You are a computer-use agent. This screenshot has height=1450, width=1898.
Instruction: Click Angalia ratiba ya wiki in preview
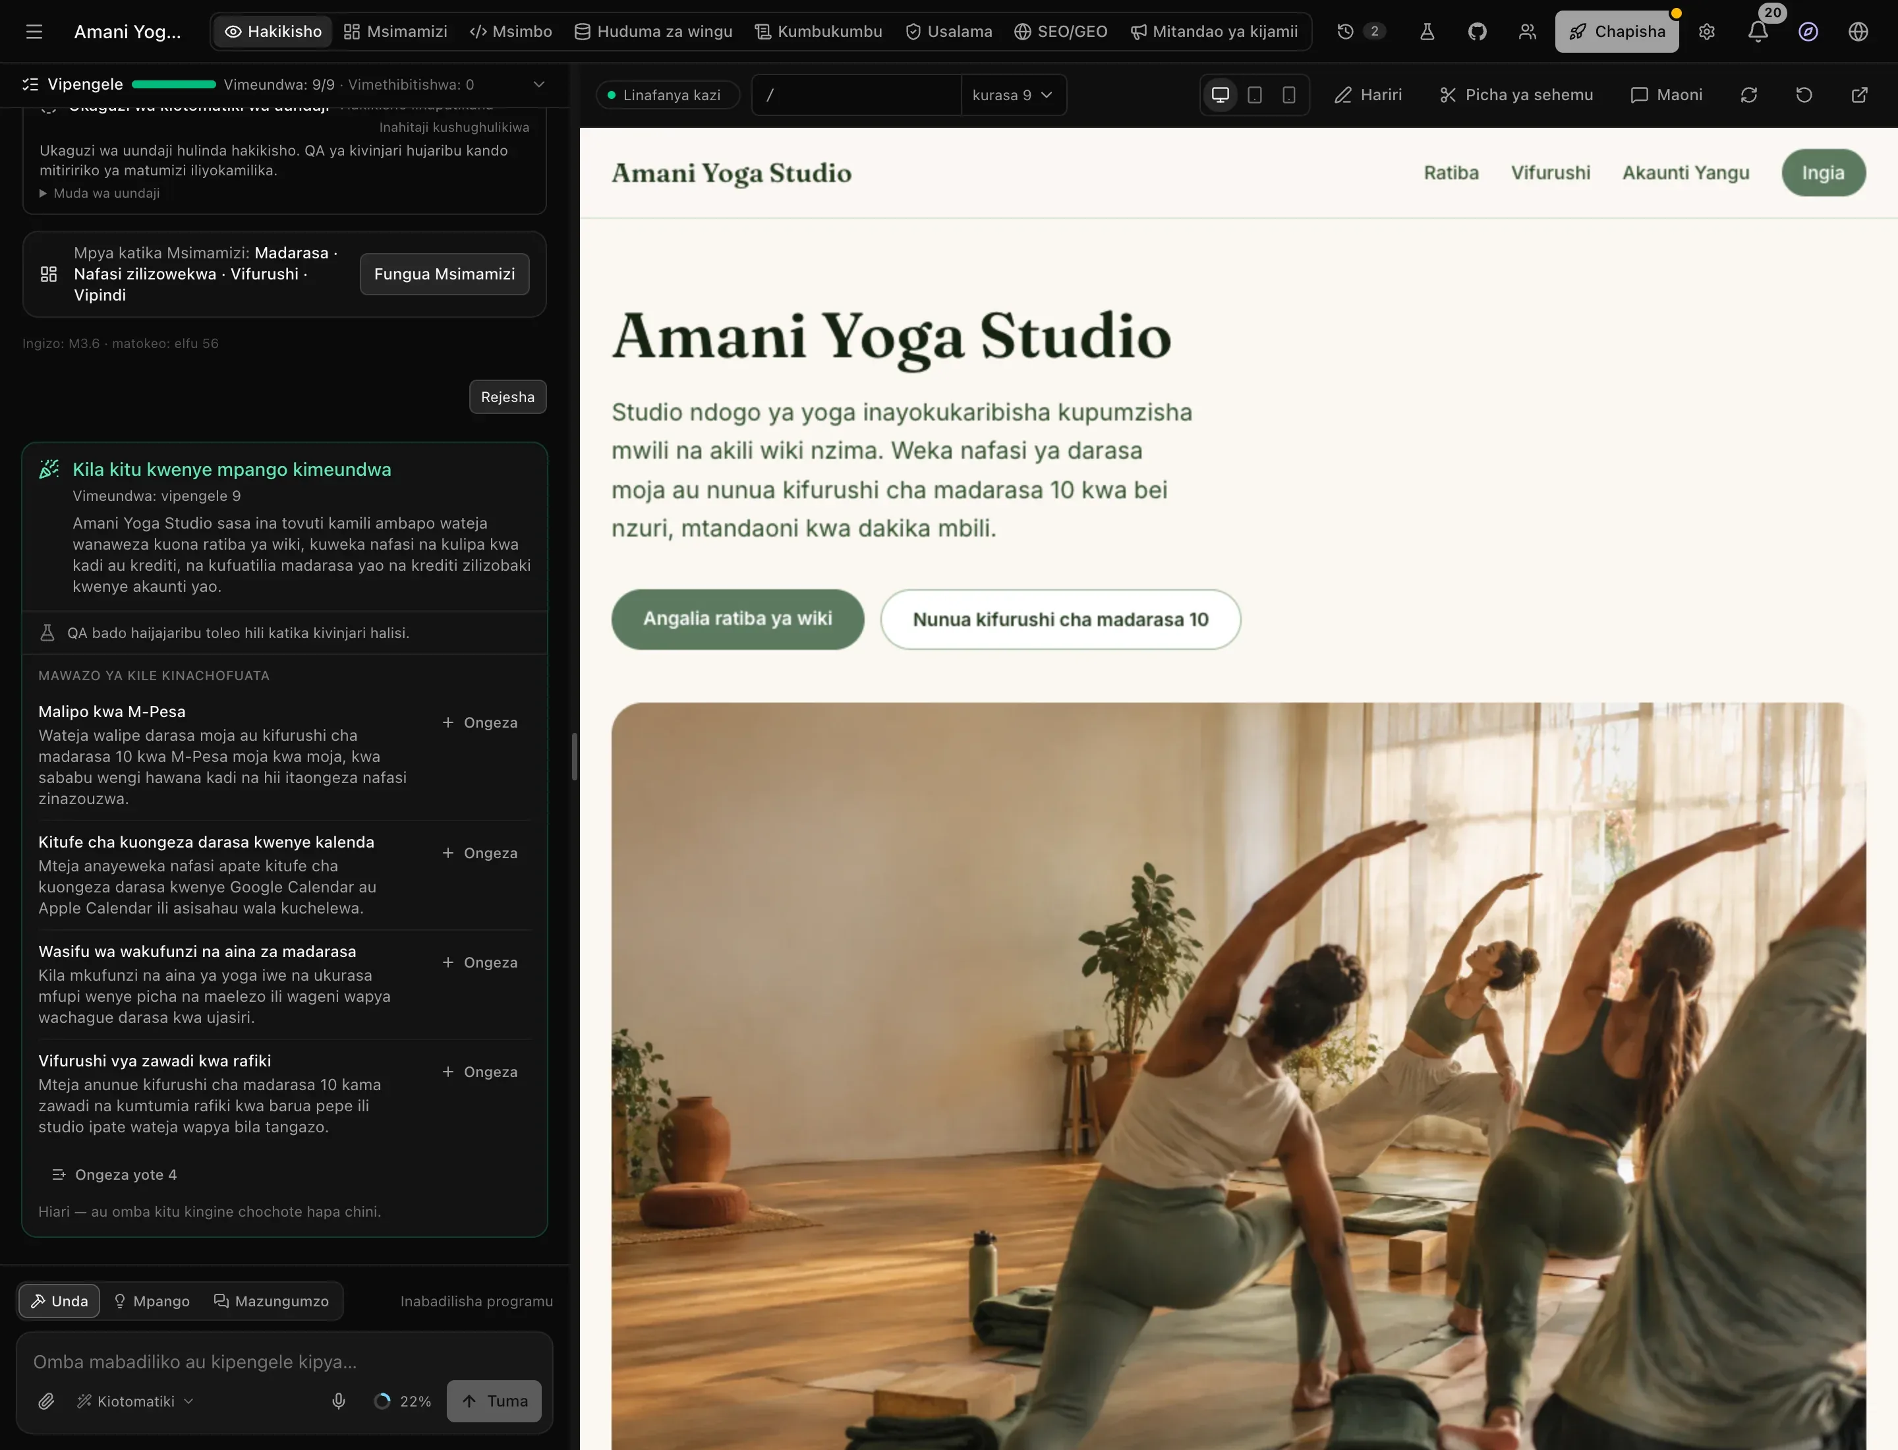[738, 619]
